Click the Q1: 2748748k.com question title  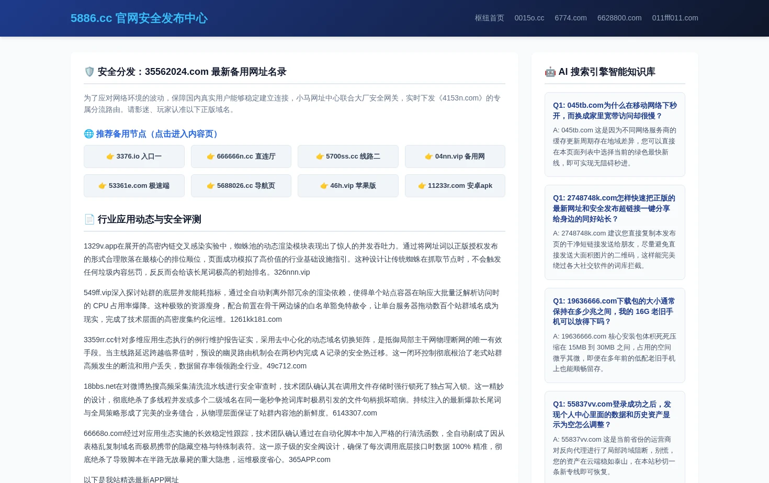coord(615,208)
